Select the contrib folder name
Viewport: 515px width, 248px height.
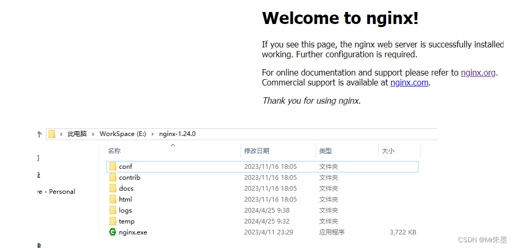(x=130, y=178)
